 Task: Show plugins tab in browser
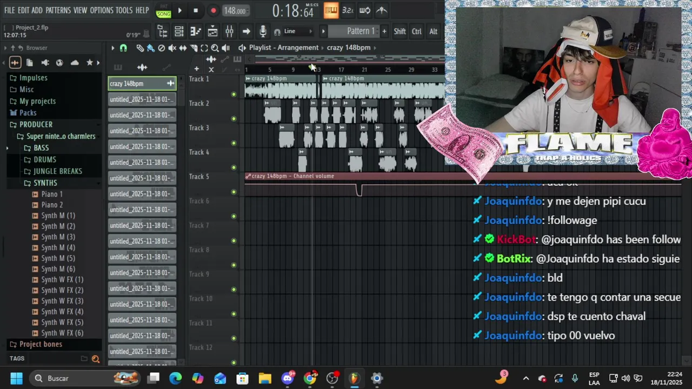45,63
